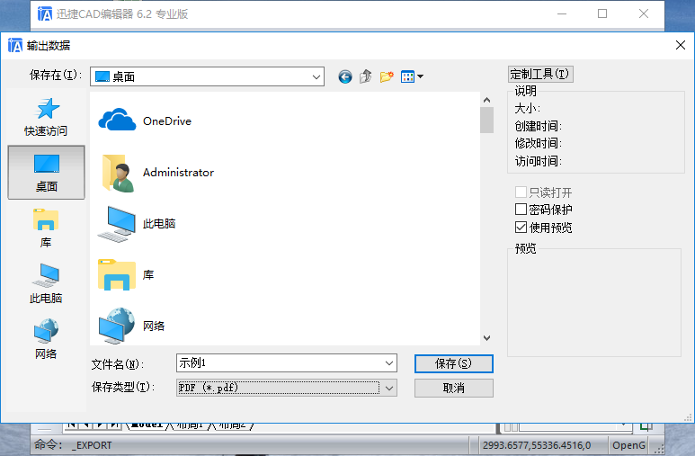This screenshot has height=456, width=695.
Task: Close the 输出数据 dialog
Action: [x=681, y=45]
